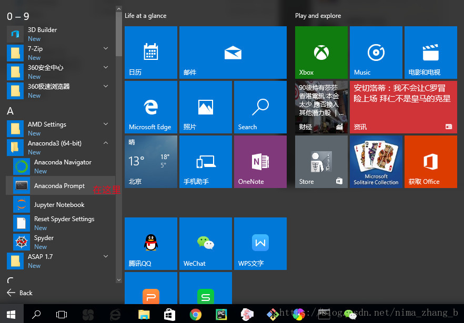Click the Back button

coord(19,293)
